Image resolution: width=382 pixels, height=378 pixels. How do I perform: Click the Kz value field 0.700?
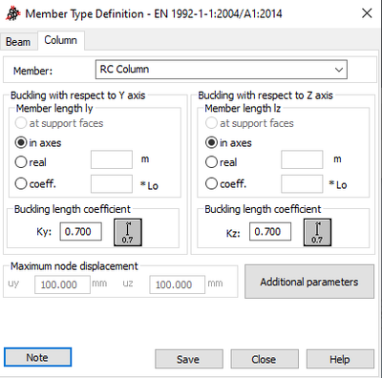pos(270,232)
